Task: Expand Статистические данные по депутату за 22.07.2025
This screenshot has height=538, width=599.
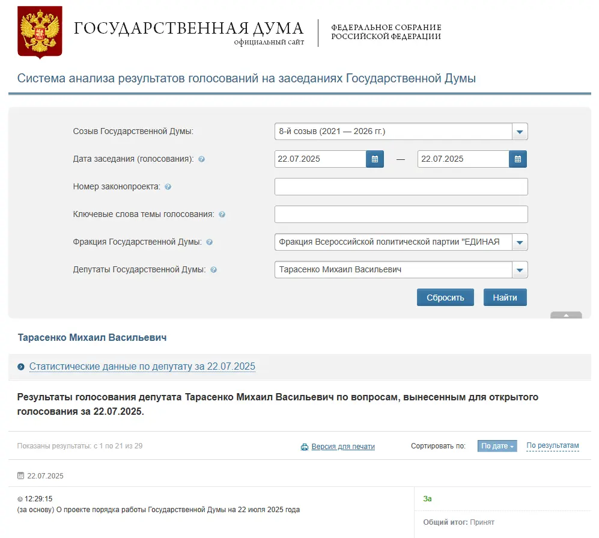Action: [x=142, y=367]
